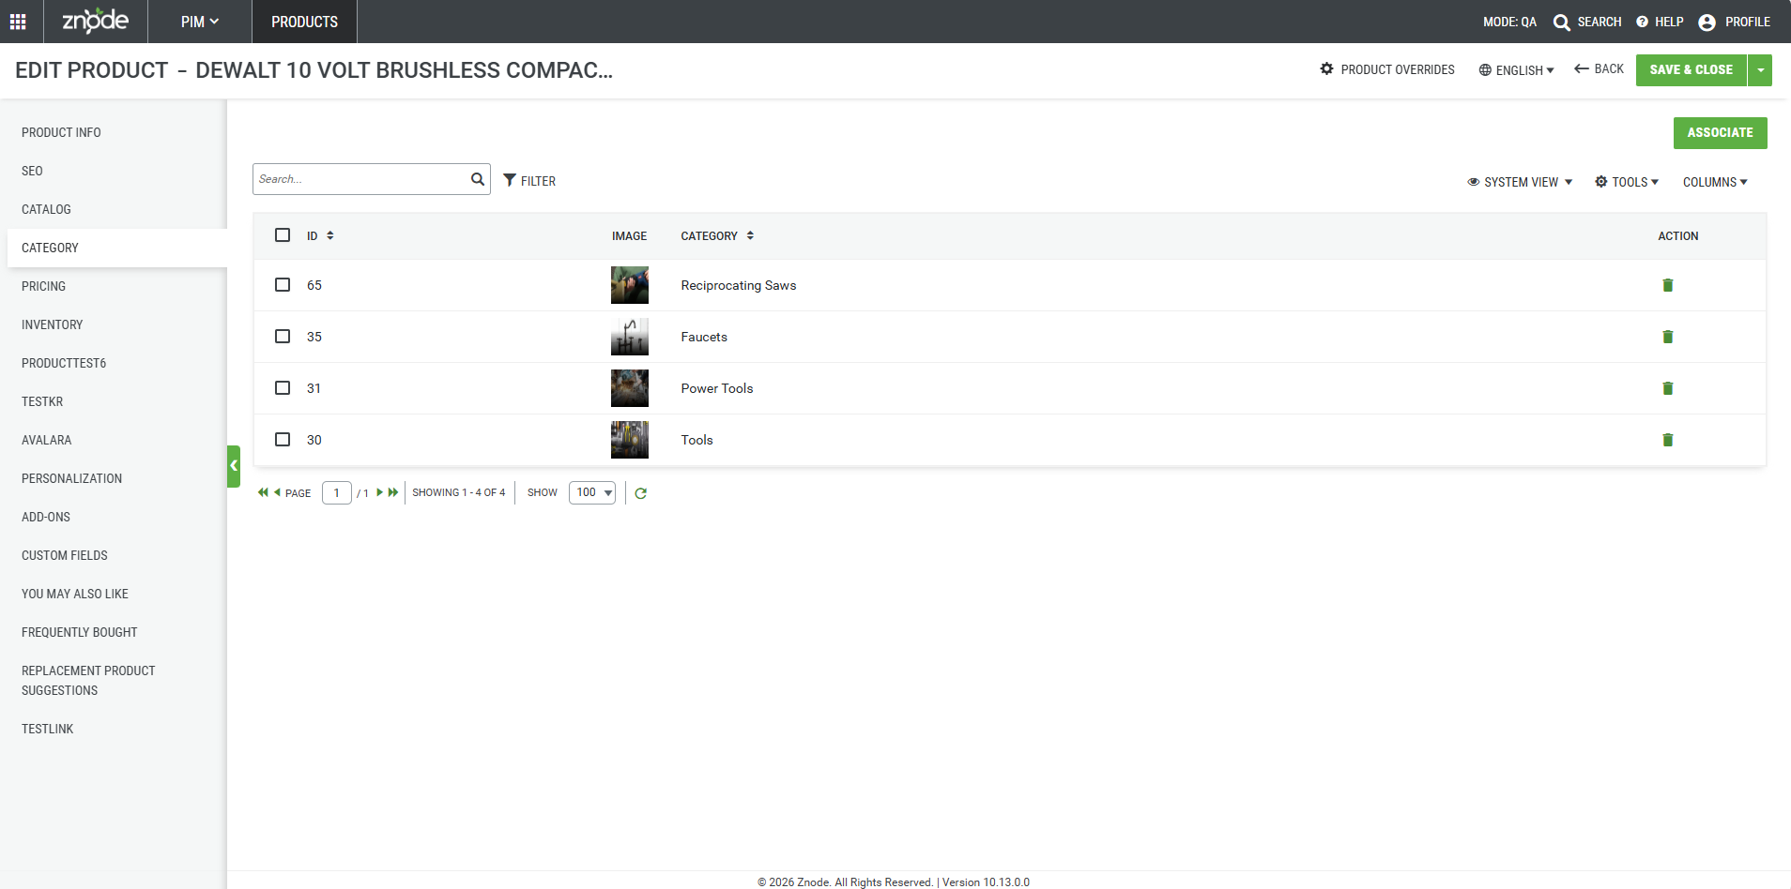Viewport: 1791px width, 889px height.
Task: Submit the grid search magnifier icon
Action: pos(478,179)
